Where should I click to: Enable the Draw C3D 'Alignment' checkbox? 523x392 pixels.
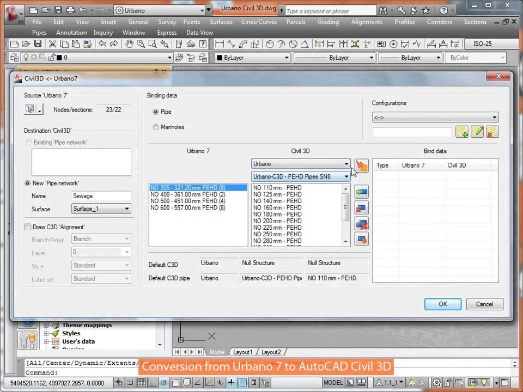[28, 227]
